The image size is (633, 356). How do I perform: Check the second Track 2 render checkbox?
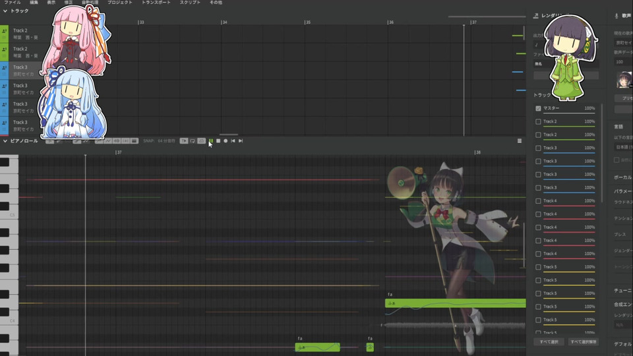coord(538,134)
